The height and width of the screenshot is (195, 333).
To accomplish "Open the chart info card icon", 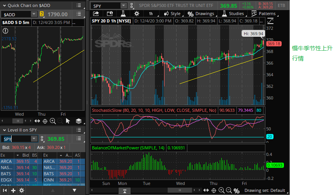I will 110,14.
